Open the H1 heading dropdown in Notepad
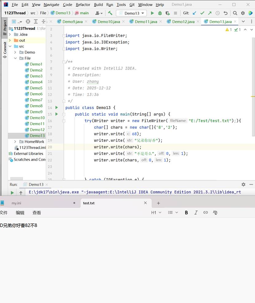The image size is (255, 303). click(x=156, y=213)
